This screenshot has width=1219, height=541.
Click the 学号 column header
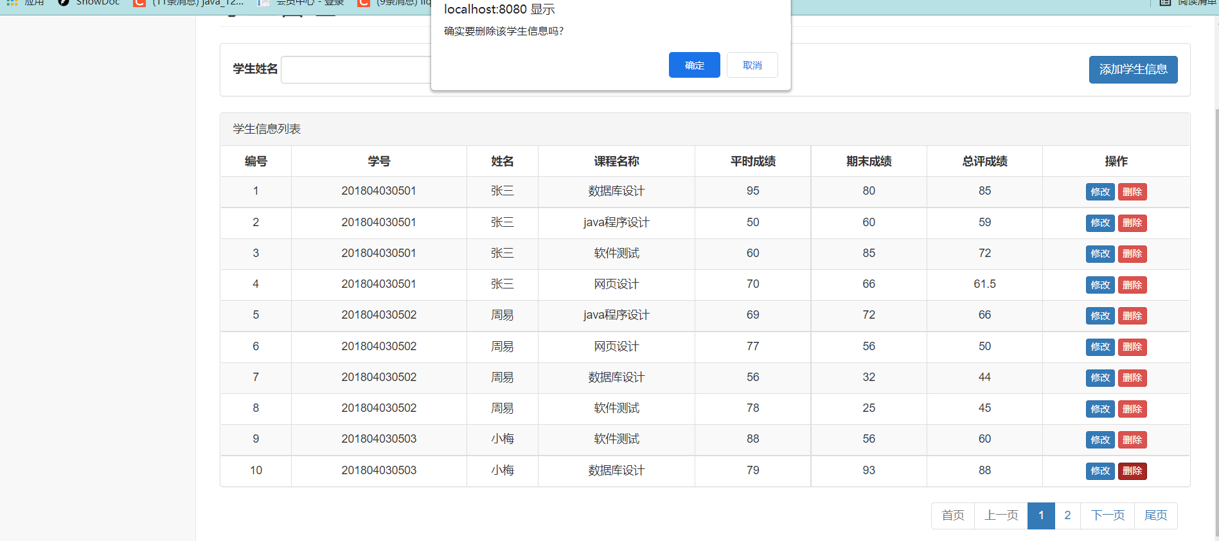click(379, 161)
